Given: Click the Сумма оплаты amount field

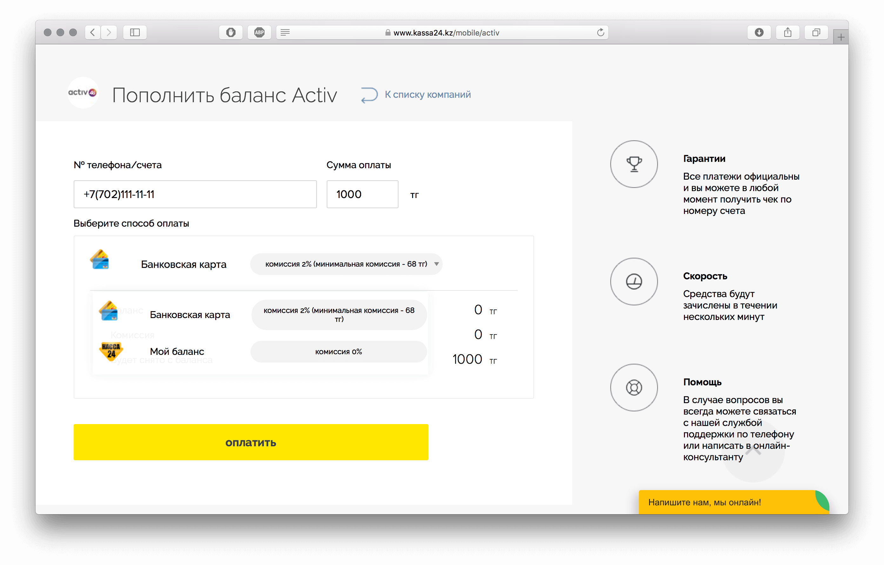Looking at the screenshot, I should (362, 194).
